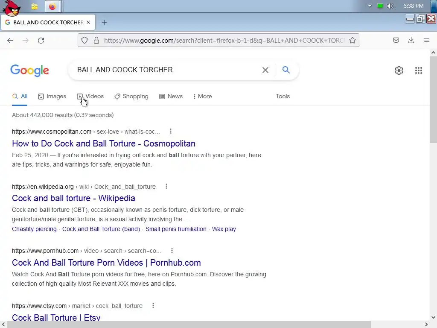This screenshot has width=437, height=328.
Task: Open a new tab with the plus button
Action: click(x=104, y=23)
